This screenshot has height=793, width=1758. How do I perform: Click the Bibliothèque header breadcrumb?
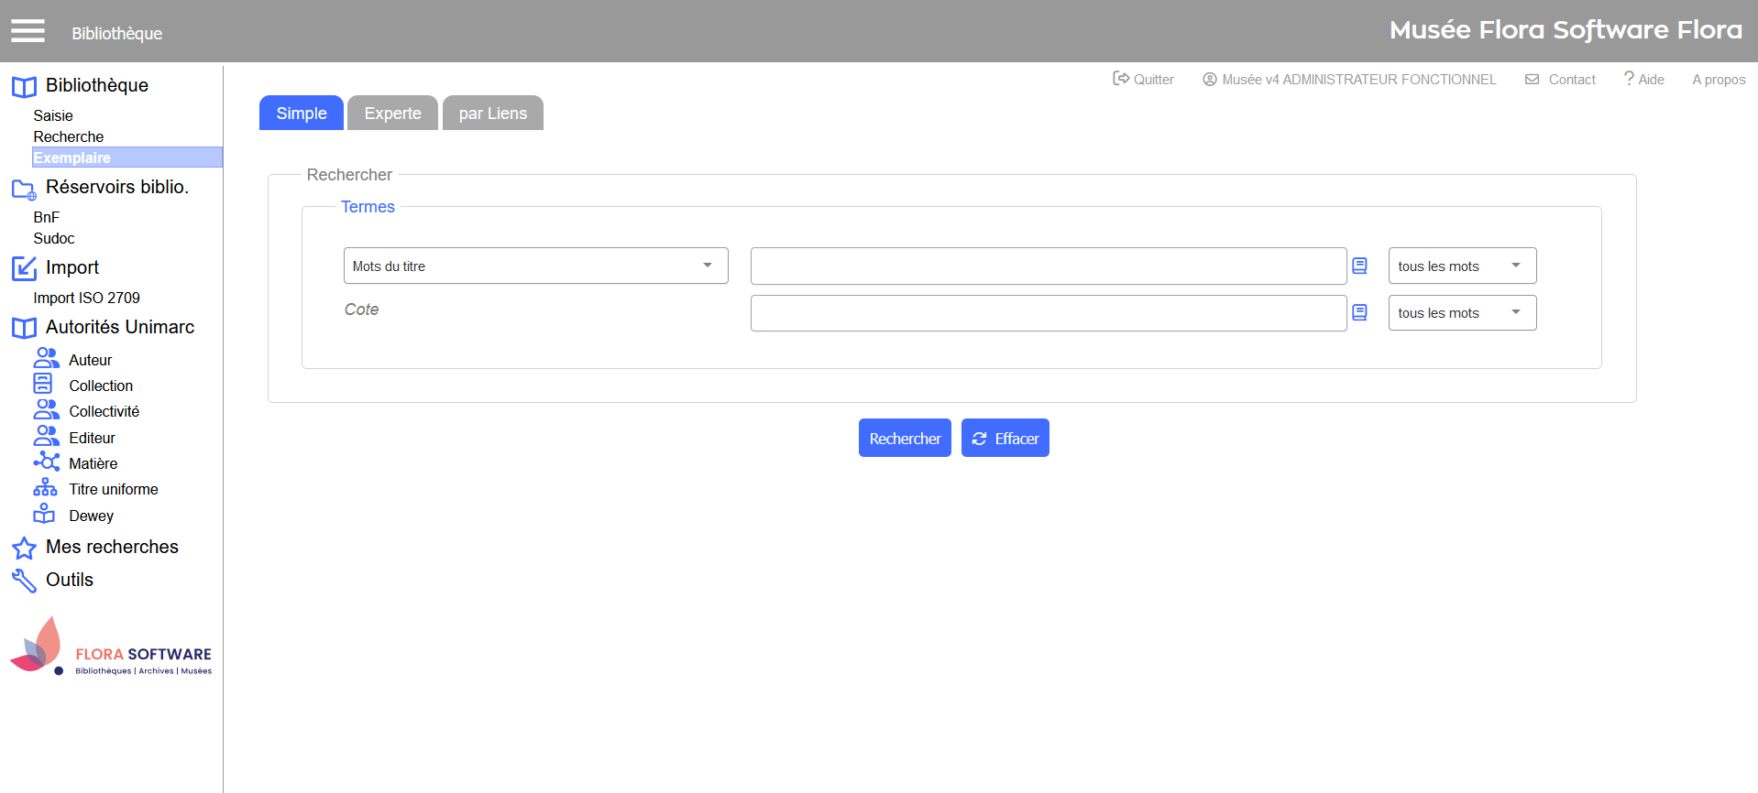pos(117,33)
